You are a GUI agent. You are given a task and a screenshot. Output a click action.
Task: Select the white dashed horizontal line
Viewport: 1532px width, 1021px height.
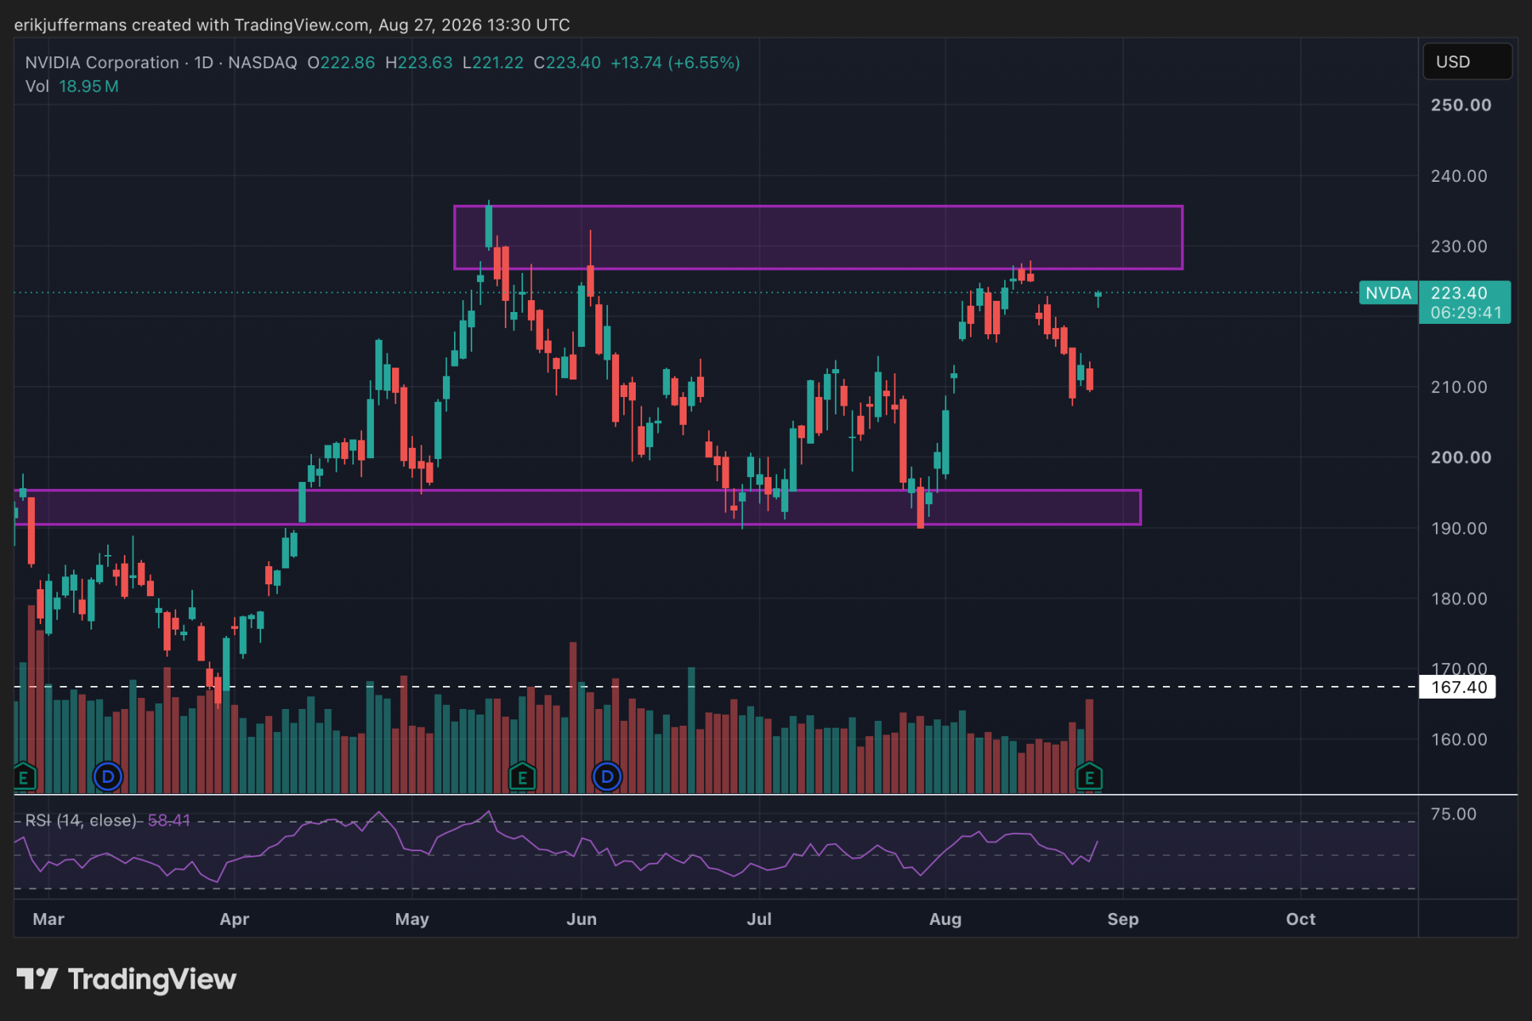point(714,687)
